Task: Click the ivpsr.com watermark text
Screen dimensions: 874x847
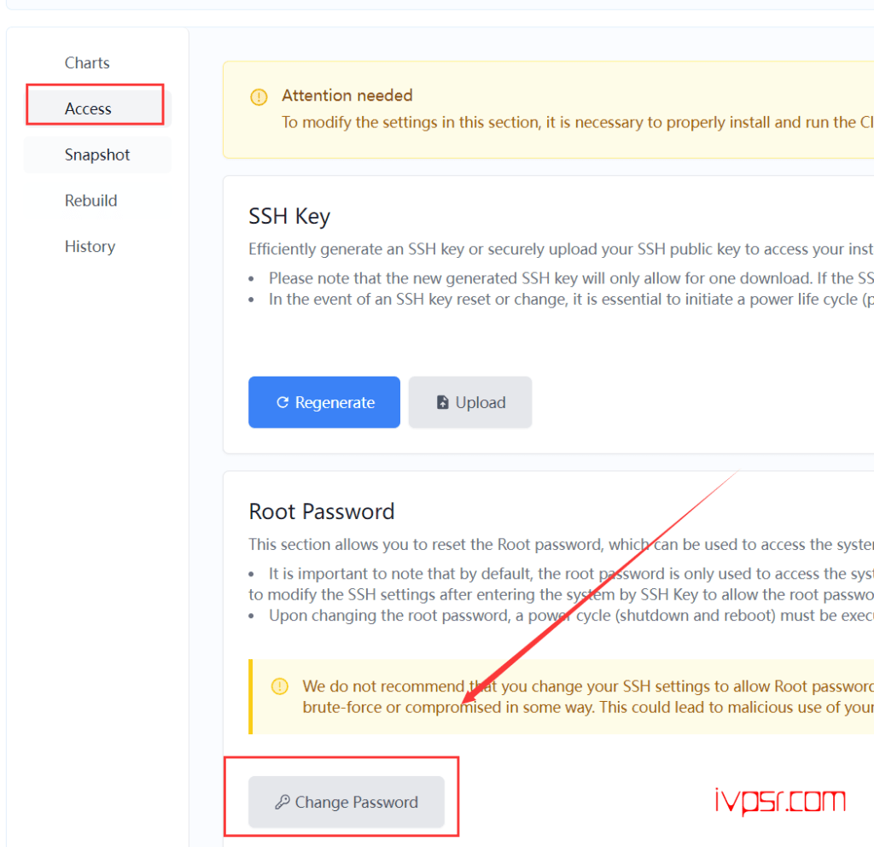Action: (779, 801)
